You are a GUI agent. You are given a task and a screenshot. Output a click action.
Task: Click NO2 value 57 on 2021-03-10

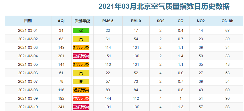tap(201, 107)
